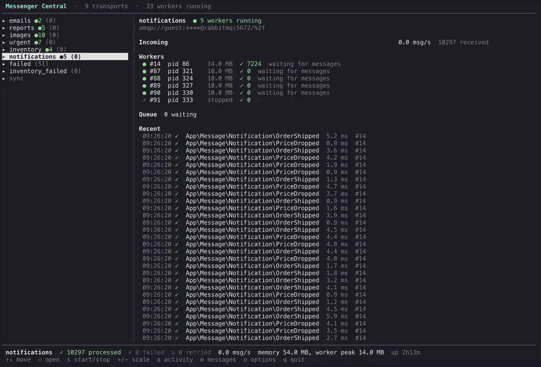Click green status dot of worker #88
The height and width of the screenshot is (367, 541).
[144, 79]
